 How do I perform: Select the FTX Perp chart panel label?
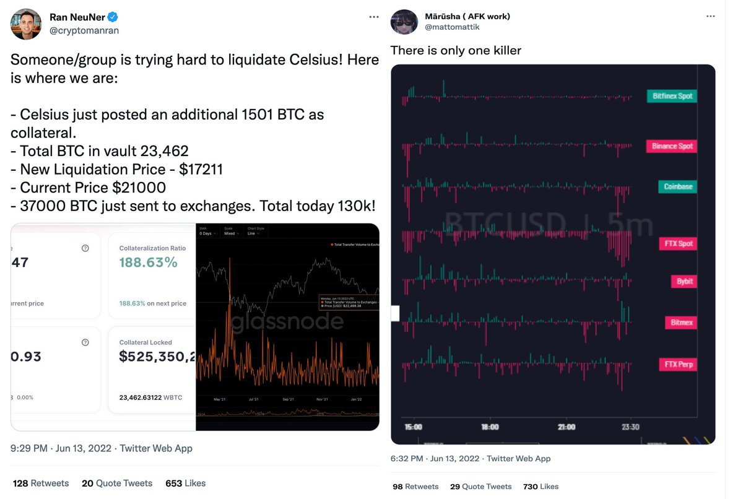tap(679, 364)
